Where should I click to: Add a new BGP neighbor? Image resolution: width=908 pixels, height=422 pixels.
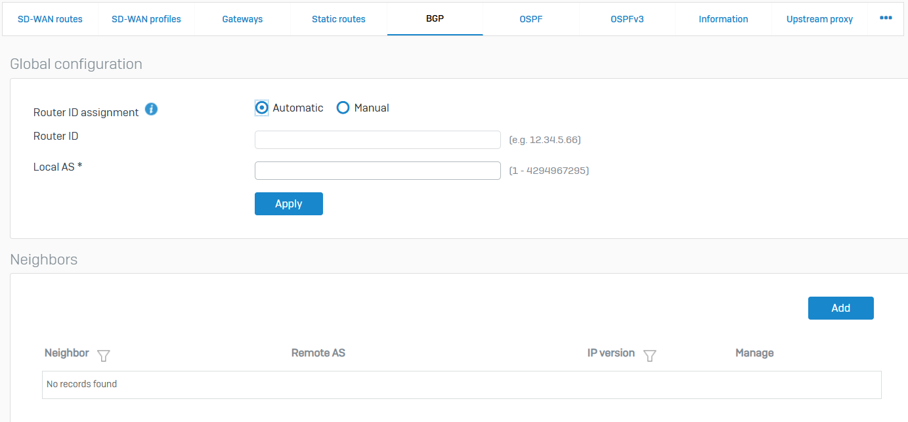click(x=840, y=308)
